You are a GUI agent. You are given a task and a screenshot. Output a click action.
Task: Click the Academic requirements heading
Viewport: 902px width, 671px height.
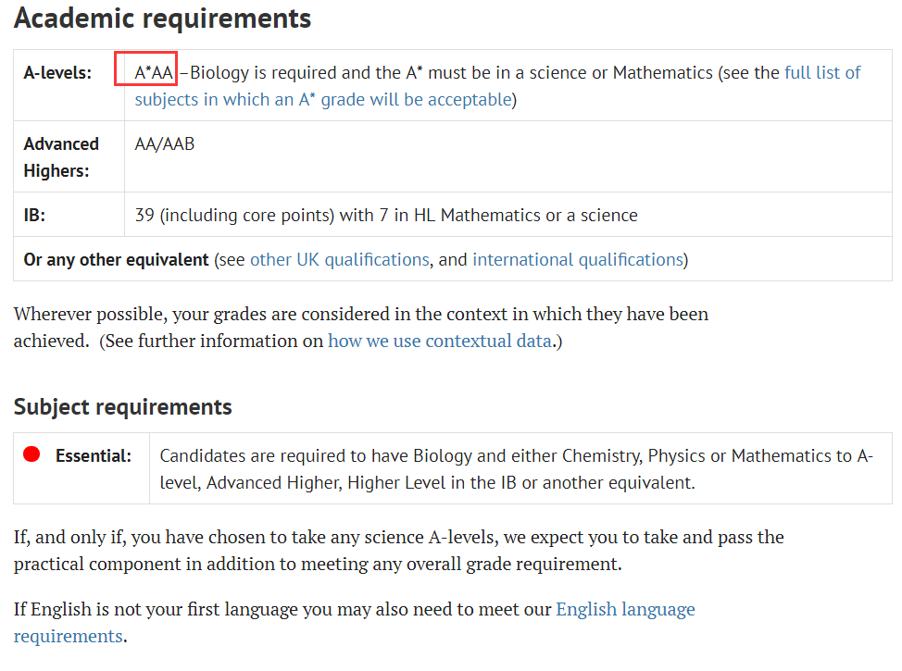(162, 18)
